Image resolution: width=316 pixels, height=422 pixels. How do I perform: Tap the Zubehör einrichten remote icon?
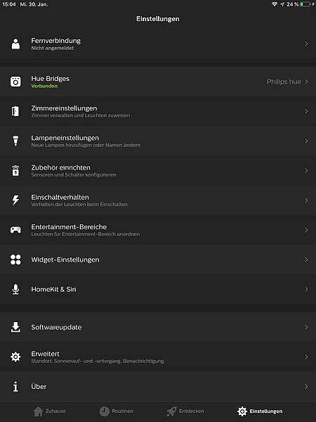click(x=15, y=171)
